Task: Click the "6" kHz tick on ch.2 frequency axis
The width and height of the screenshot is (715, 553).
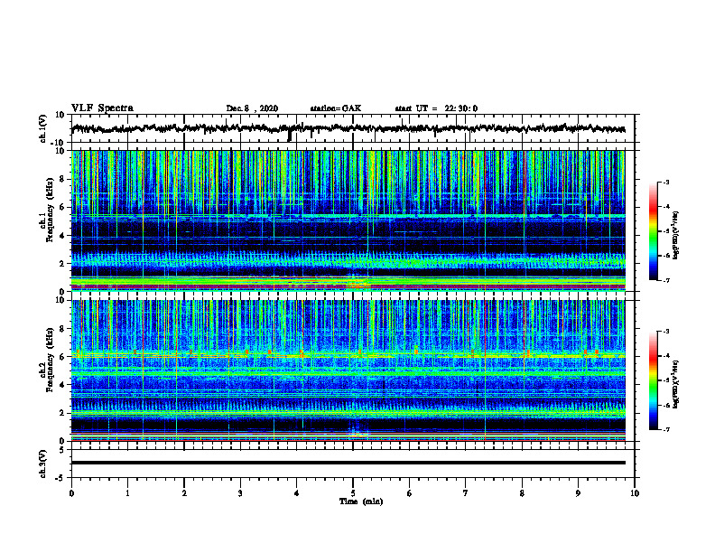Action: pos(62,356)
